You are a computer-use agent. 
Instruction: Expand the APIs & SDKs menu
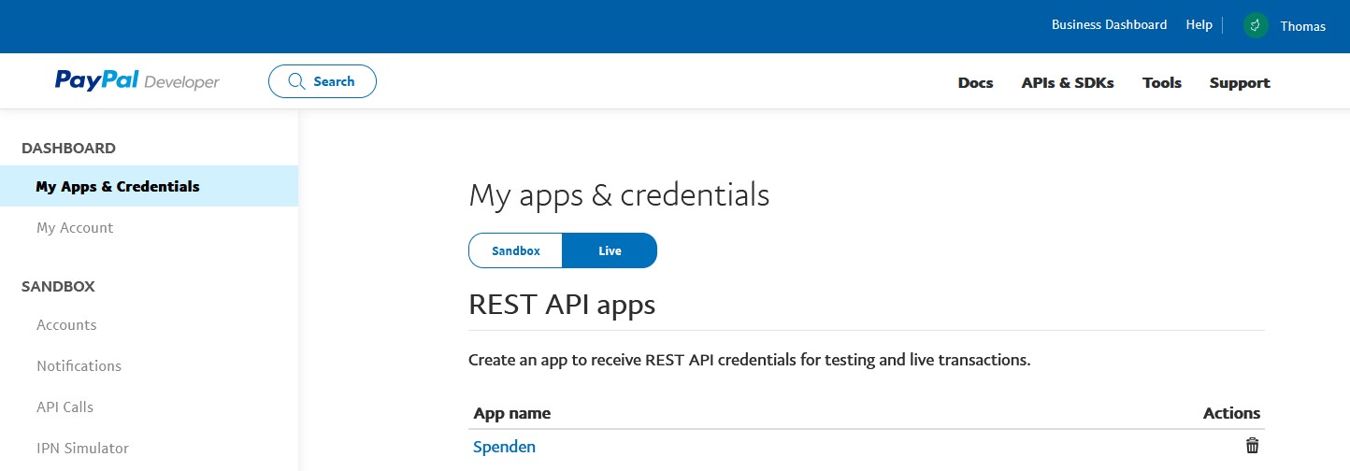(1068, 82)
